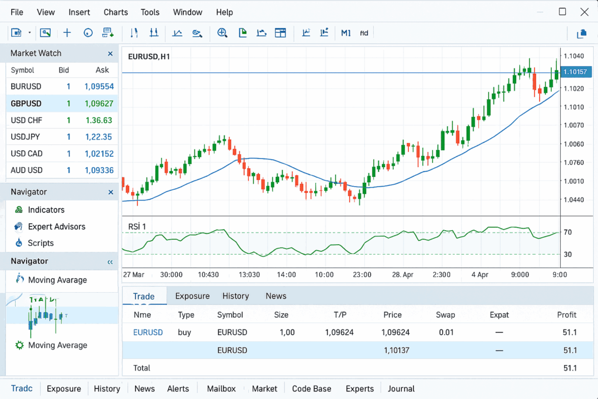Close the Market Watch panel
Image resolution: width=598 pixels, height=399 pixels.
[x=110, y=53]
